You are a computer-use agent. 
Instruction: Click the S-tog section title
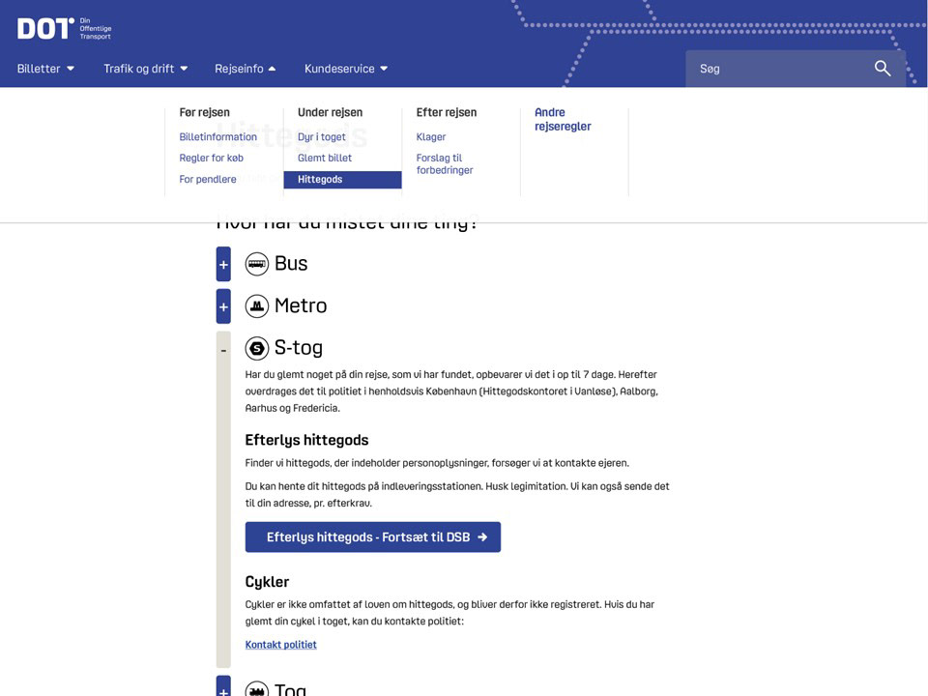click(x=299, y=348)
